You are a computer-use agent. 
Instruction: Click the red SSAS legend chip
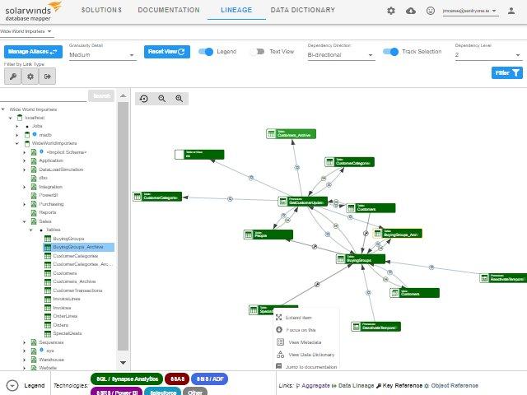pyautogui.click(x=177, y=379)
